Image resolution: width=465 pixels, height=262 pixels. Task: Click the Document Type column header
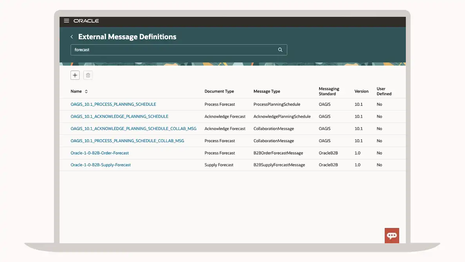[x=219, y=92]
